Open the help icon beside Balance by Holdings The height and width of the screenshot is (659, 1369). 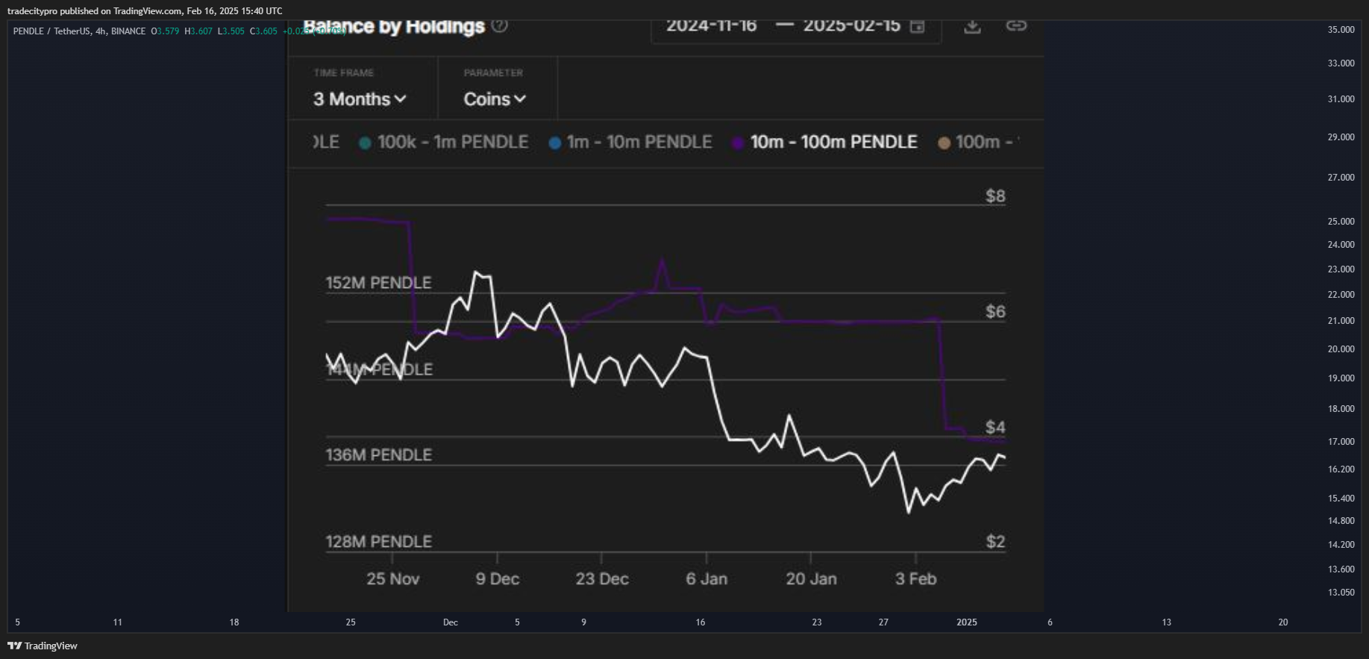click(500, 25)
